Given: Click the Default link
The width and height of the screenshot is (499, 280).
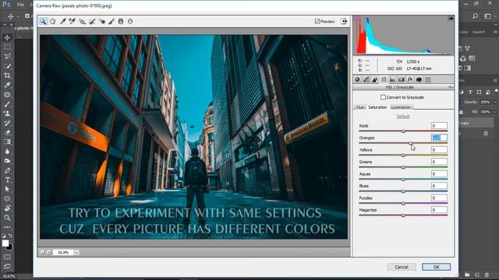Looking at the screenshot, I should pos(403,117).
